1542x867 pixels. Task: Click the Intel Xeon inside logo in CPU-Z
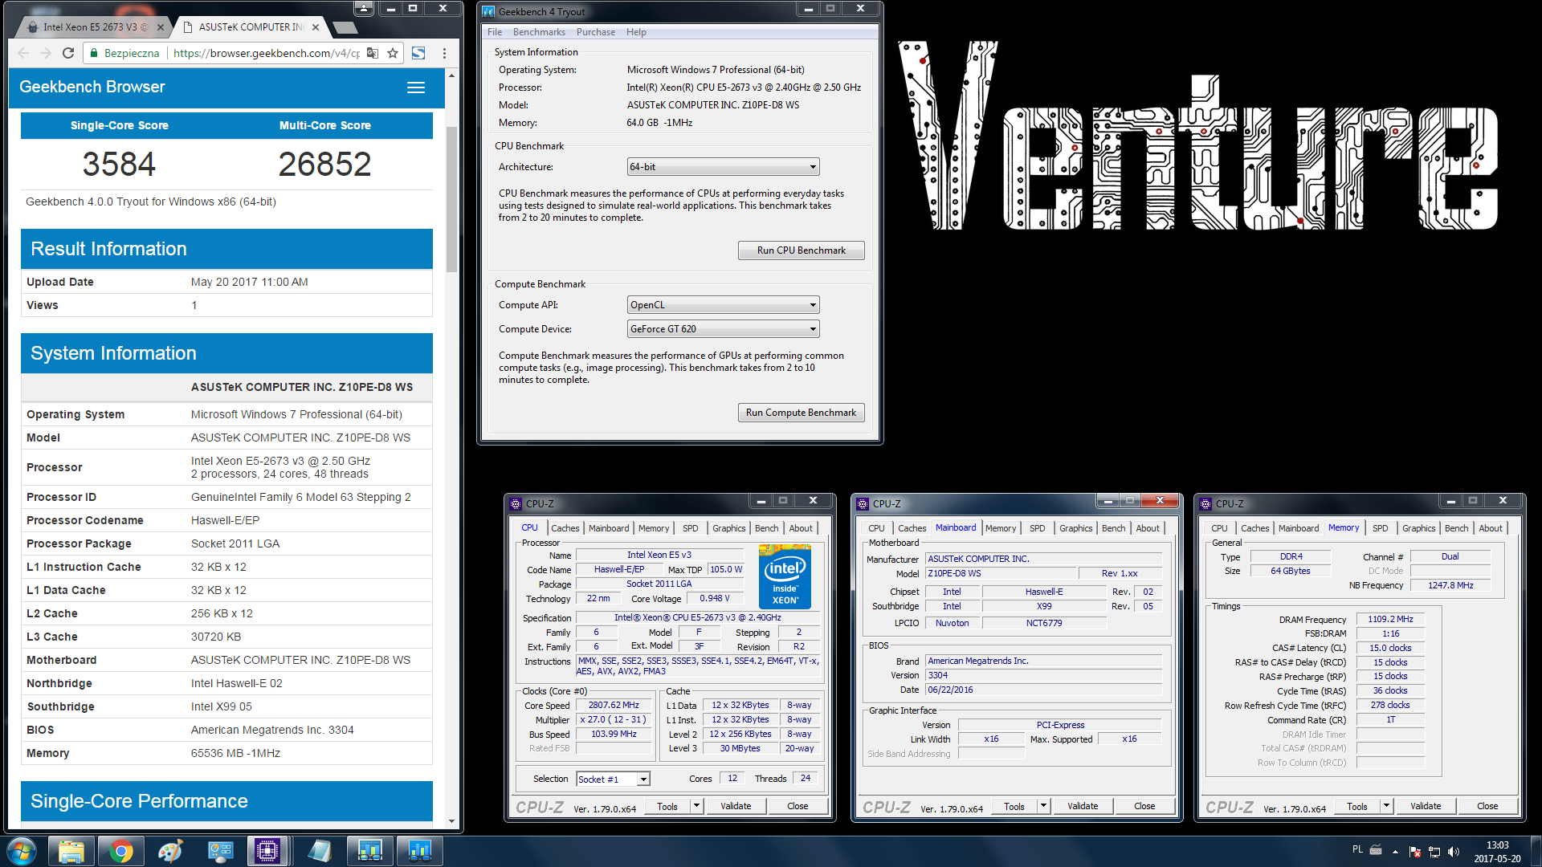pyautogui.click(x=785, y=576)
